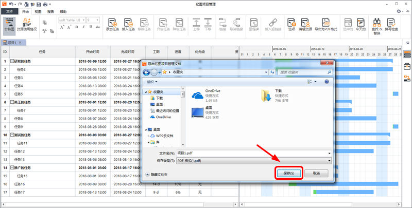412x208 pixels.
Task: Open the font name dropdown
Action: pyautogui.click(x=83, y=20)
